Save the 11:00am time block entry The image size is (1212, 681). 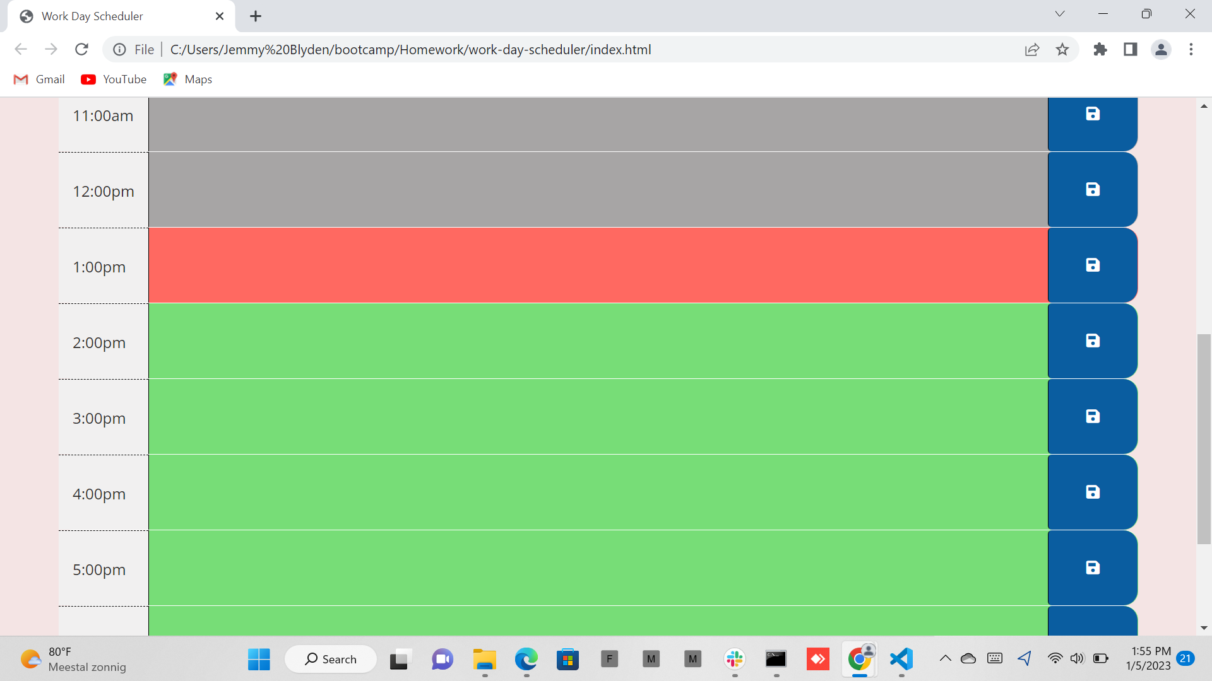click(x=1092, y=115)
